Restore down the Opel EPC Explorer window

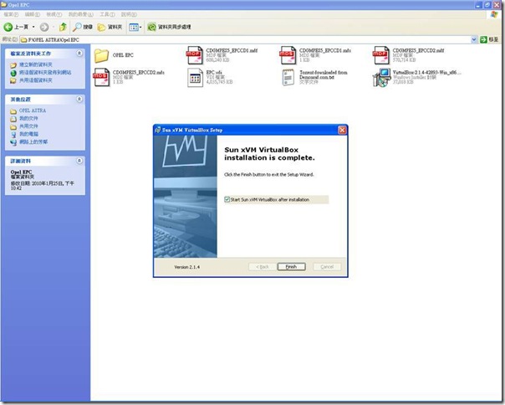click(487, 4)
